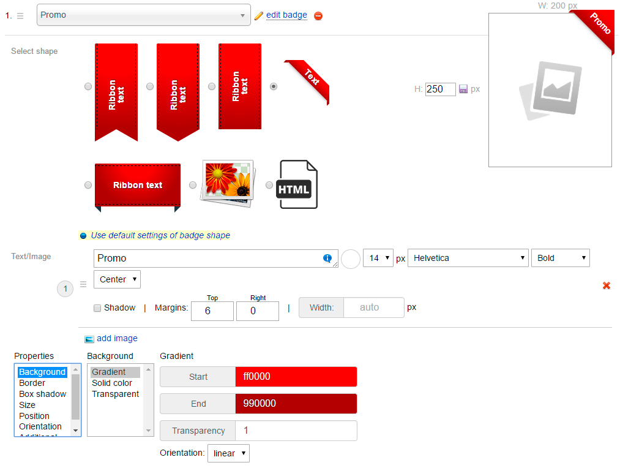Select the image badge radio button

[193, 185]
